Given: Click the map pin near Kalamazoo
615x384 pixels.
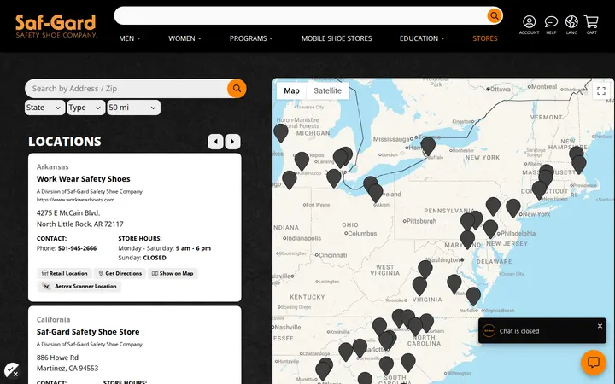Looking at the screenshot, I should pyautogui.click(x=302, y=160).
